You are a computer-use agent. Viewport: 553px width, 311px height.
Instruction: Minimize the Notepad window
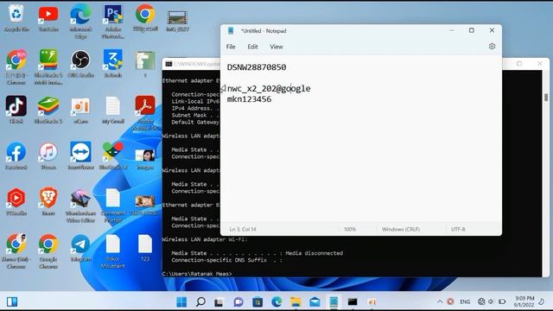coord(451,30)
